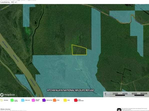Click the Blake Charles agent name

[x=5, y=109]
